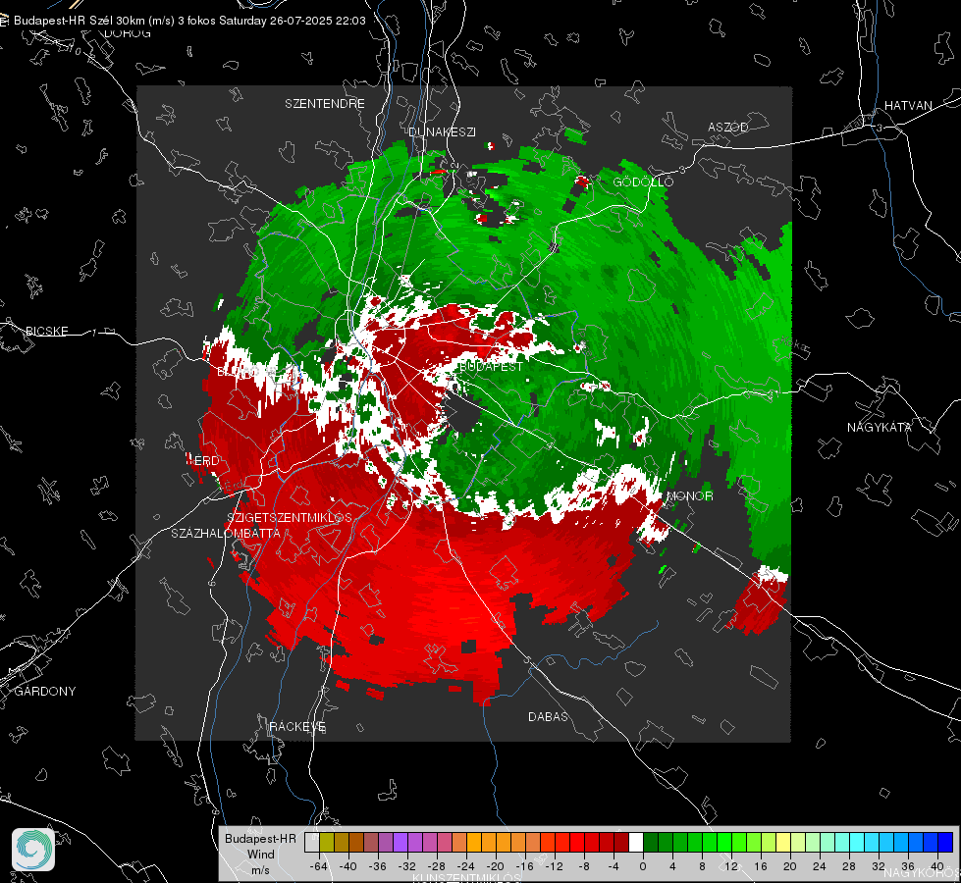Viewport: 961px width, 883px height.
Task: Click the -24 legend scale value
Action: [466, 866]
